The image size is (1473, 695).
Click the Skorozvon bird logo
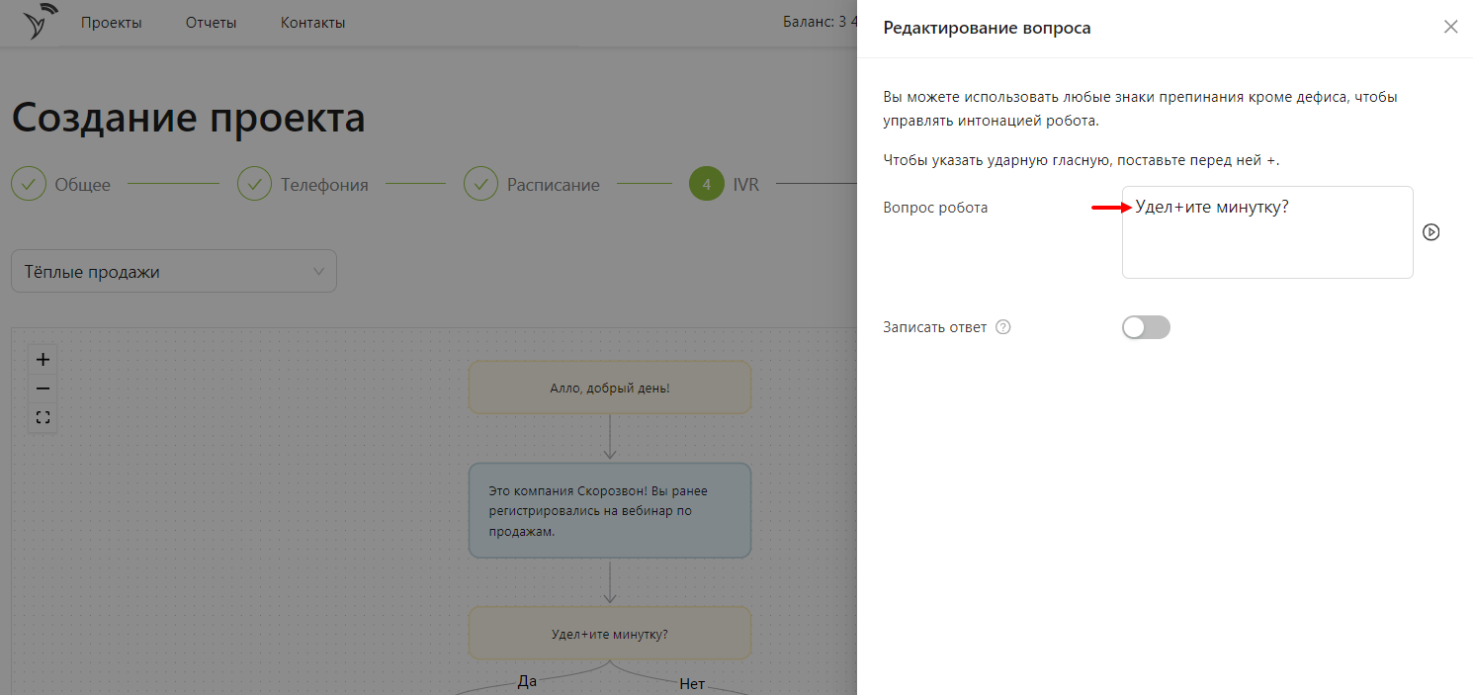tap(41, 22)
